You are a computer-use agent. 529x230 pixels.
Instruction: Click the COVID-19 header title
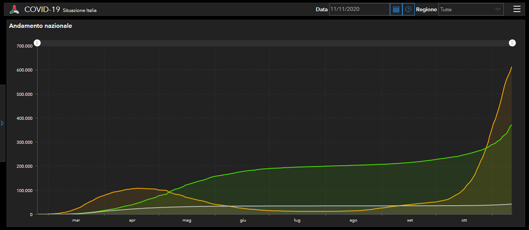coord(42,10)
